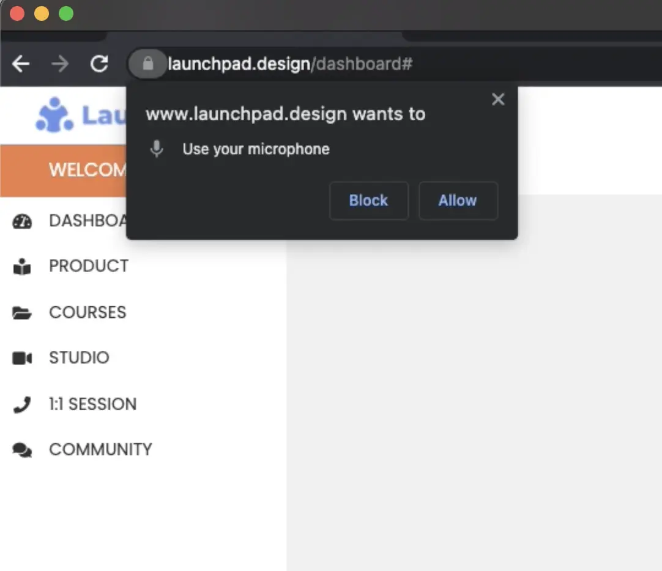Click the microphone icon in the prompt
Screen dimensions: 662x571
[x=157, y=149]
